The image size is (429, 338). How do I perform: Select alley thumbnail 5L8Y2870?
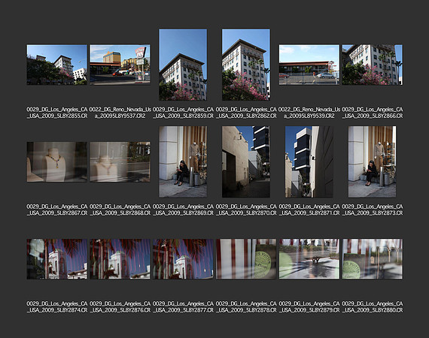point(246,161)
